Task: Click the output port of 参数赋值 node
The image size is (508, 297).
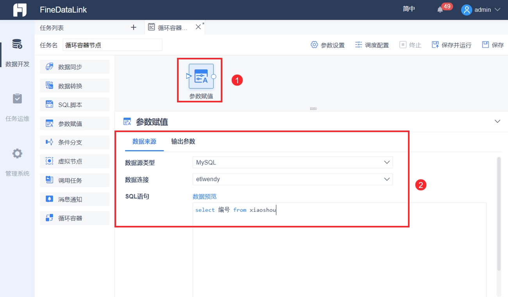Action: 214,76
